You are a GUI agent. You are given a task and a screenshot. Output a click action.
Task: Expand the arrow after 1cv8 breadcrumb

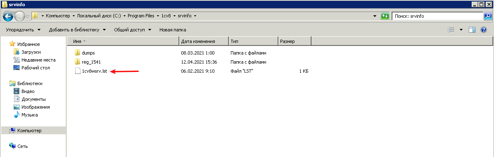click(x=174, y=16)
